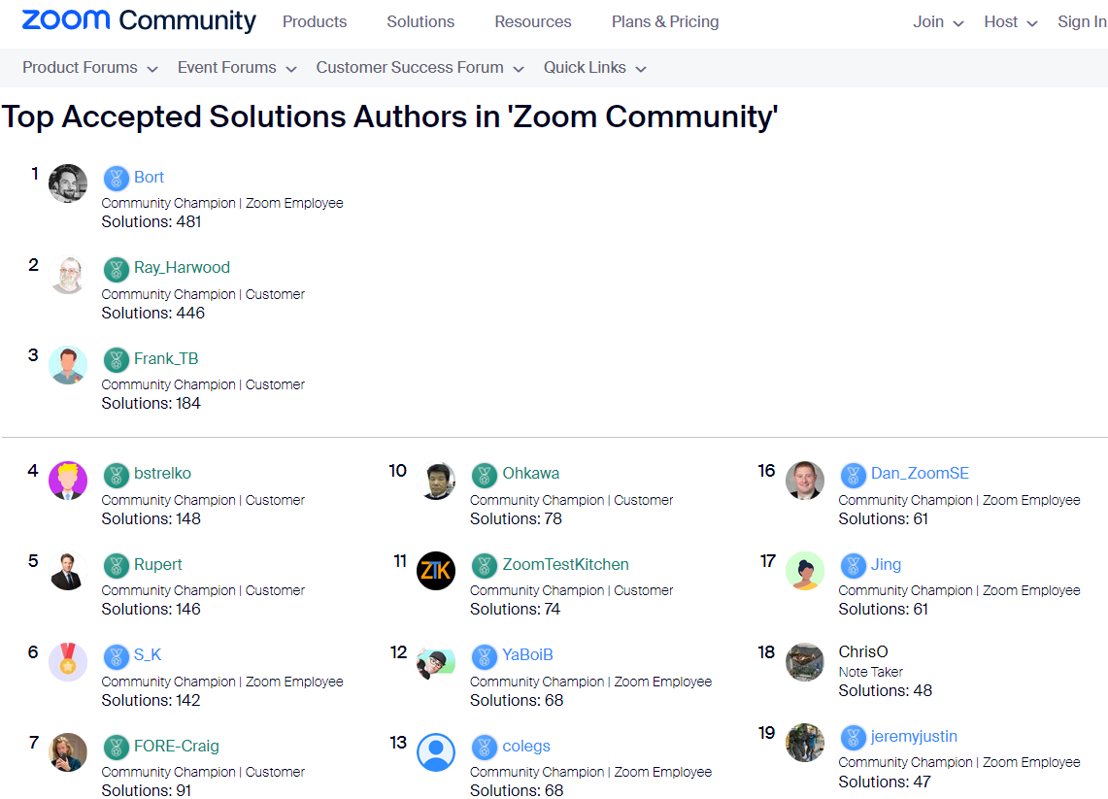This screenshot has width=1108, height=799.
Task: Open Jing's profile avatar
Action: coord(805,571)
